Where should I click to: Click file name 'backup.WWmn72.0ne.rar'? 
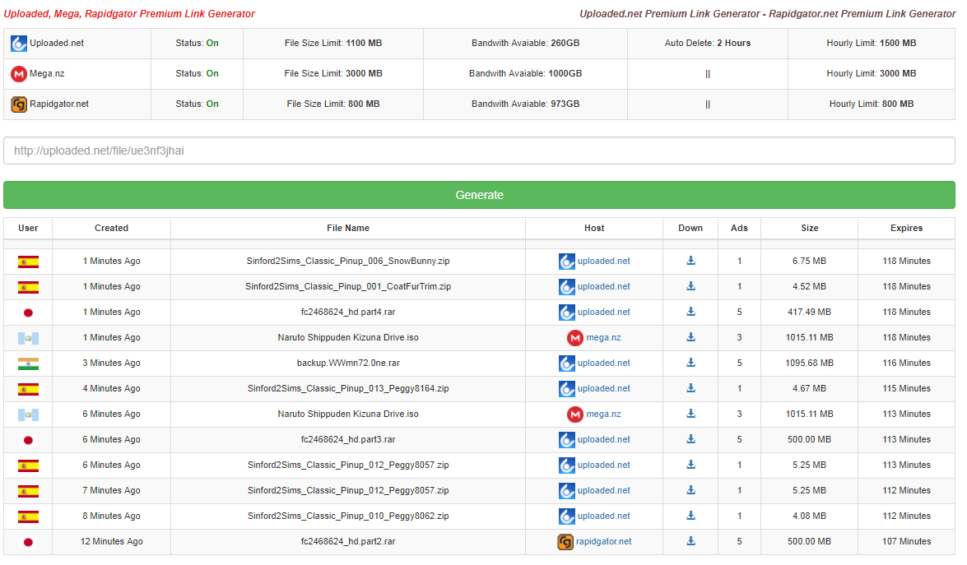[348, 363]
